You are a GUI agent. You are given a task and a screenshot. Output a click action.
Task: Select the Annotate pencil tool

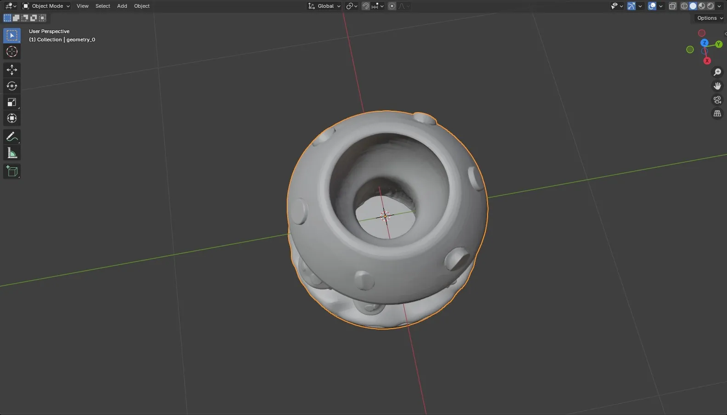12,137
